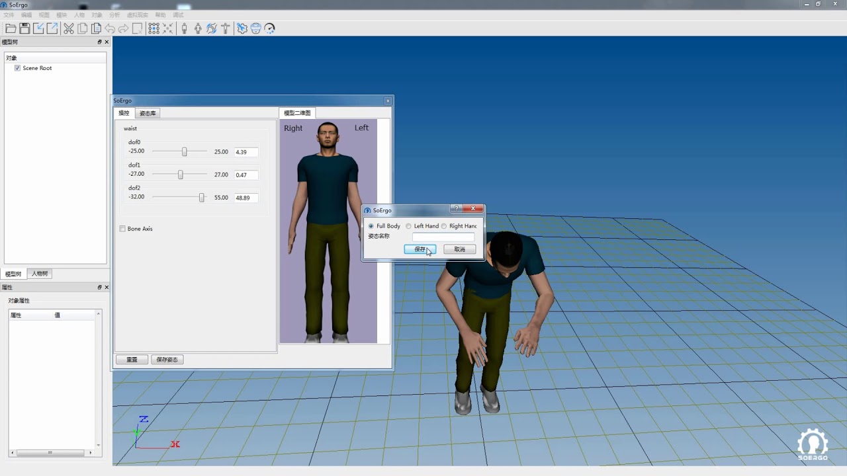Image resolution: width=847 pixels, height=476 pixels.
Task: Click the 保存 button in the dialog
Action: (x=420, y=249)
